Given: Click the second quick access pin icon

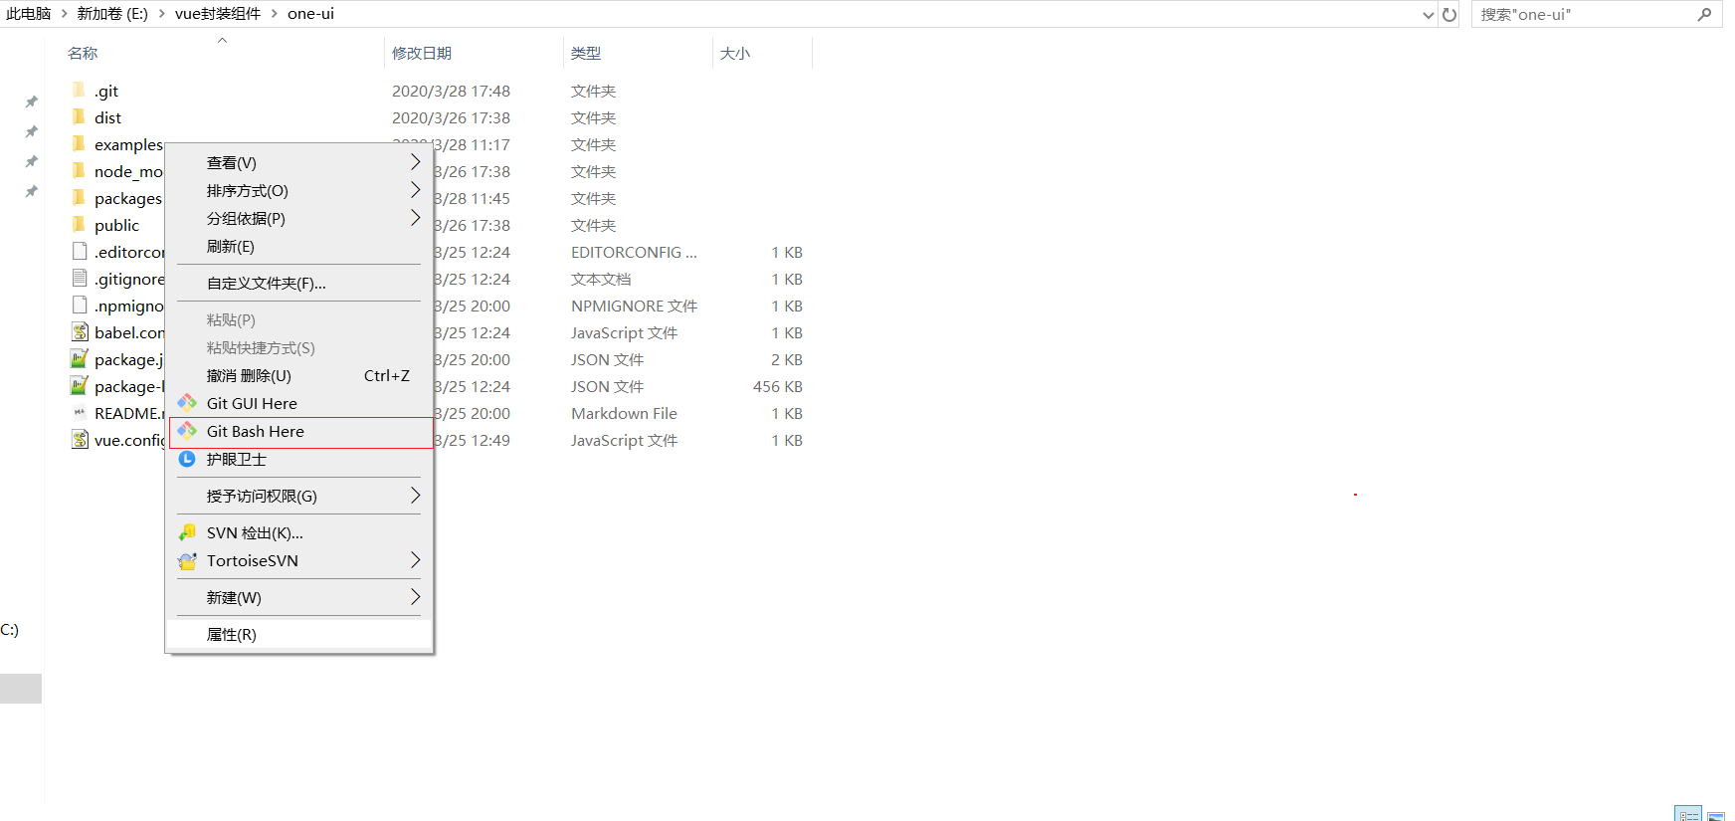Looking at the screenshot, I should [x=32, y=131].
